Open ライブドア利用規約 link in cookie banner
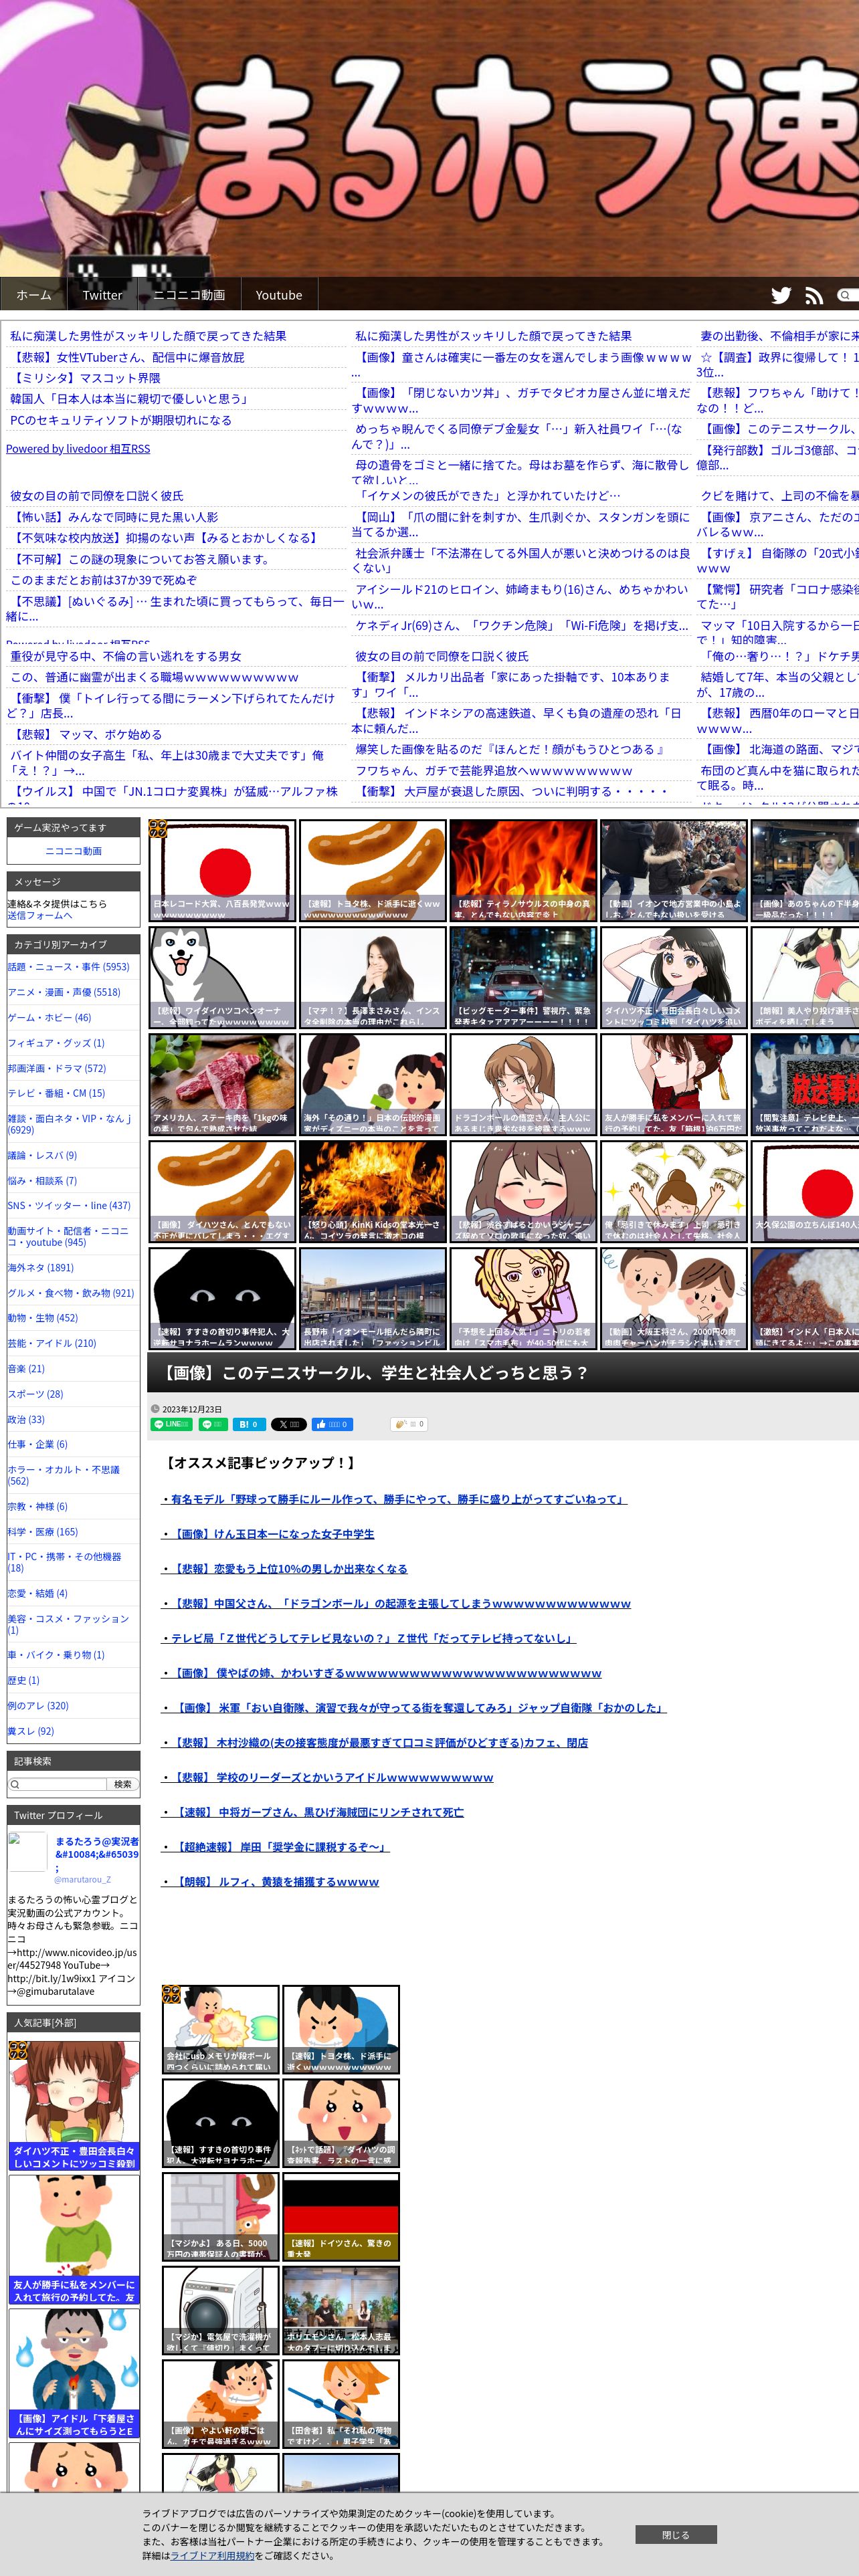This screenshot has height=2576, width=859. pos(212,2555)
